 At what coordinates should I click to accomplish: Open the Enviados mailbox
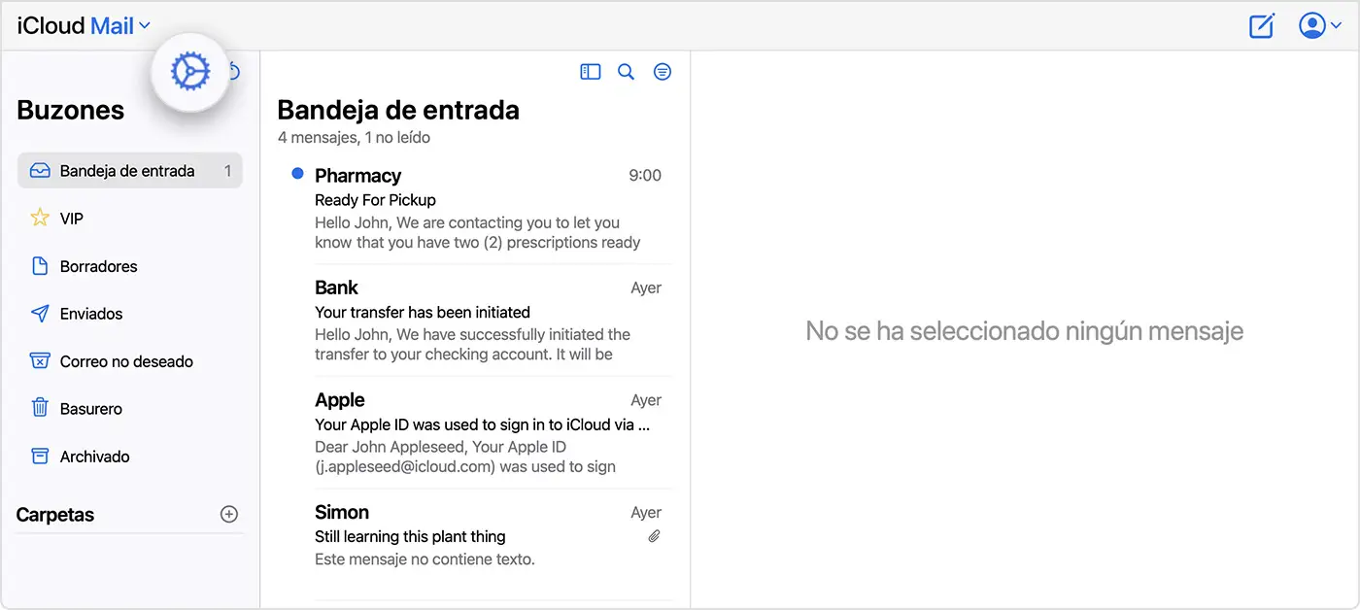point(130,314)
